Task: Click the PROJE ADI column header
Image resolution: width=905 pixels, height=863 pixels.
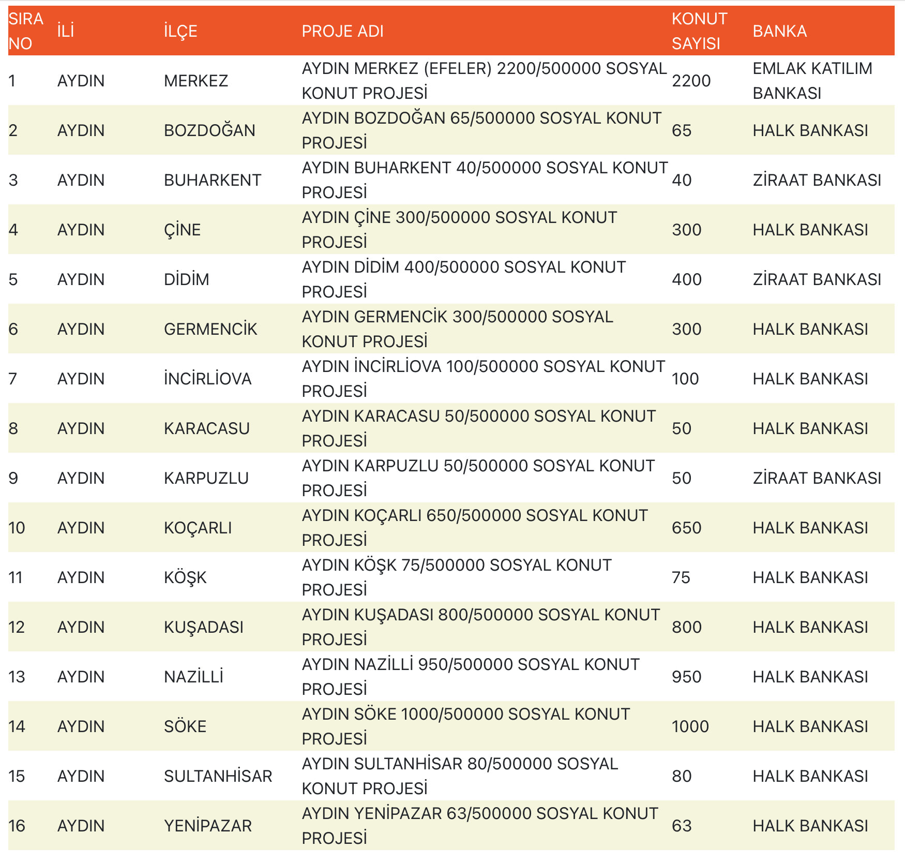Action: point(342,31)
